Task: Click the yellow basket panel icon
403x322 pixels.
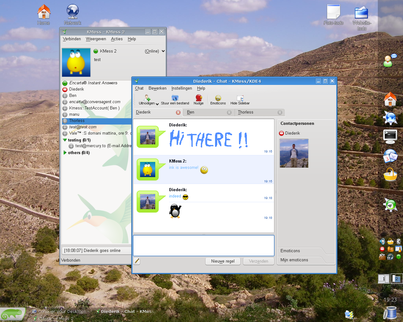Action: tap(390, 175)
